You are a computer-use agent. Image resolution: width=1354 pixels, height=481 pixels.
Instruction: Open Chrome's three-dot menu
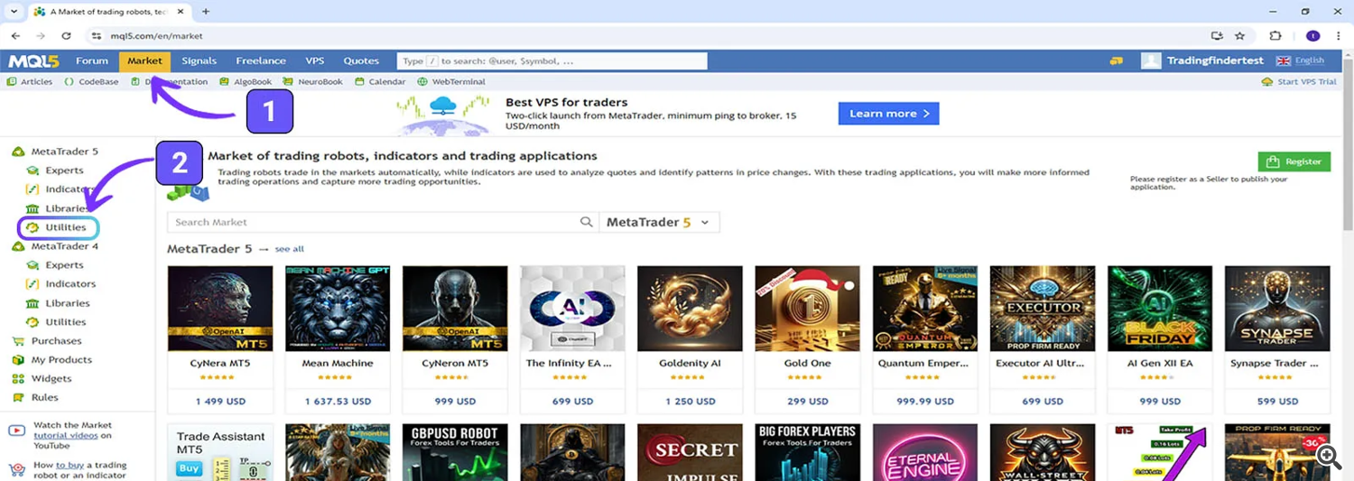click(x=1340, y=36)
